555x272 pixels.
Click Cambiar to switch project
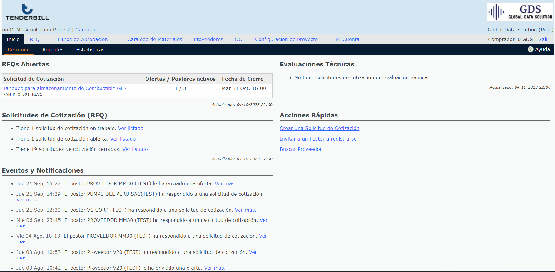pyautogui.click(x=85, y=30)
